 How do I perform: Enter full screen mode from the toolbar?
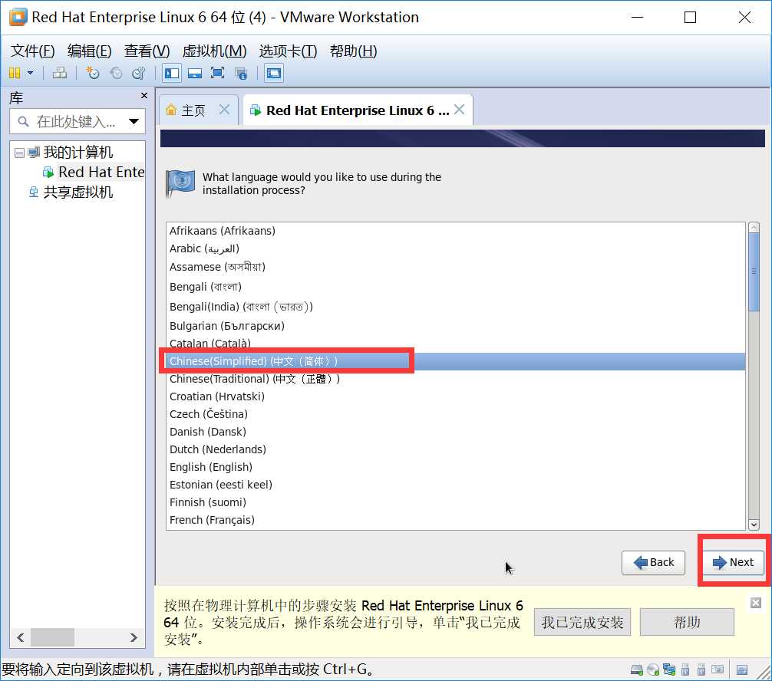point(218,74)
